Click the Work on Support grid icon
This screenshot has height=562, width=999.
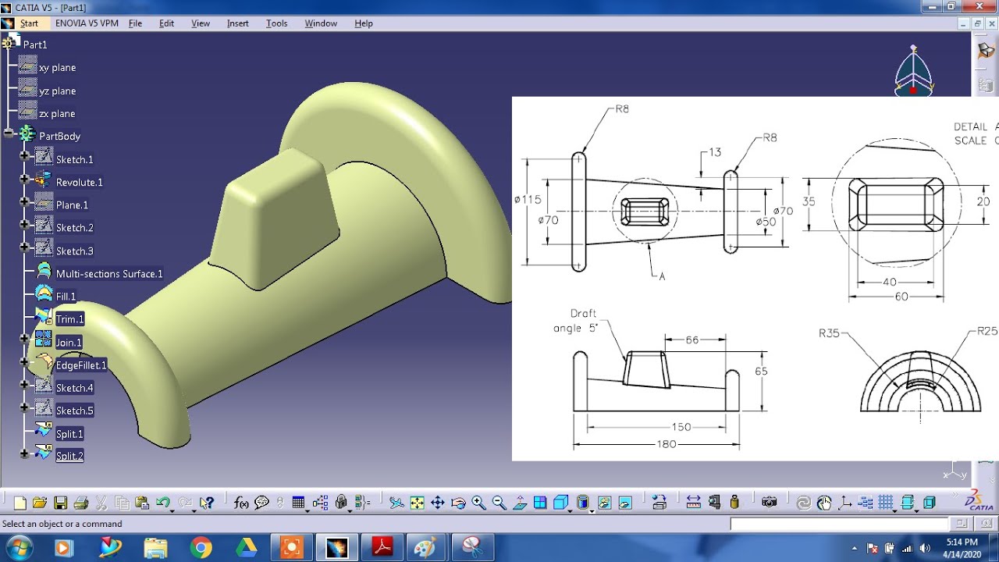886,502
